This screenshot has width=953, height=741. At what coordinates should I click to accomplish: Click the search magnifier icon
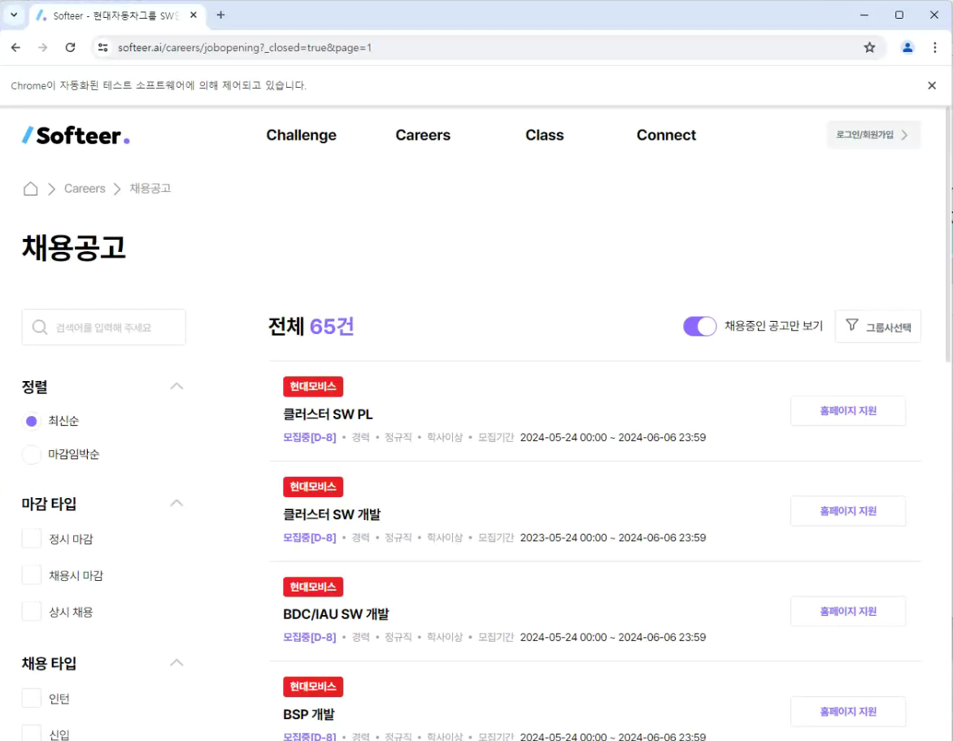40,327
